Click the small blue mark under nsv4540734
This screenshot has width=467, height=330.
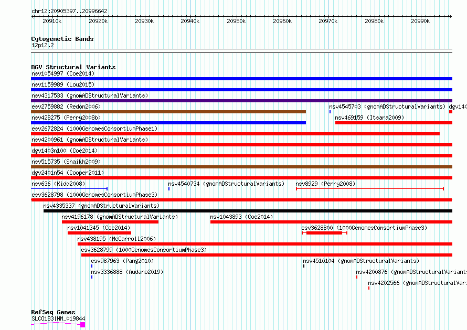169,189
